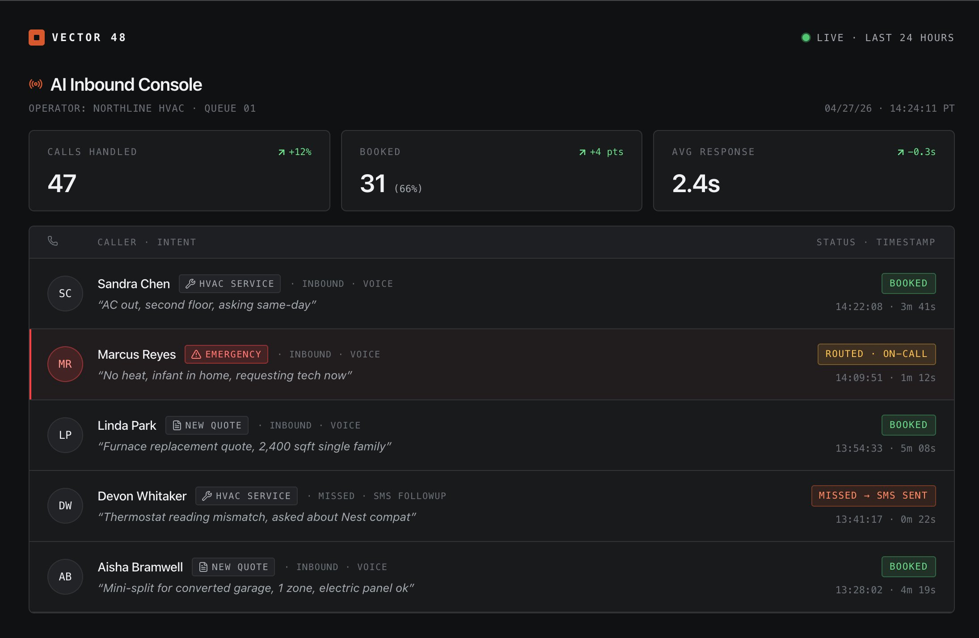Open Marcus Reyes caller name
Screen dimensions: 979x638
pyautogui.click(x=137, y=354)
